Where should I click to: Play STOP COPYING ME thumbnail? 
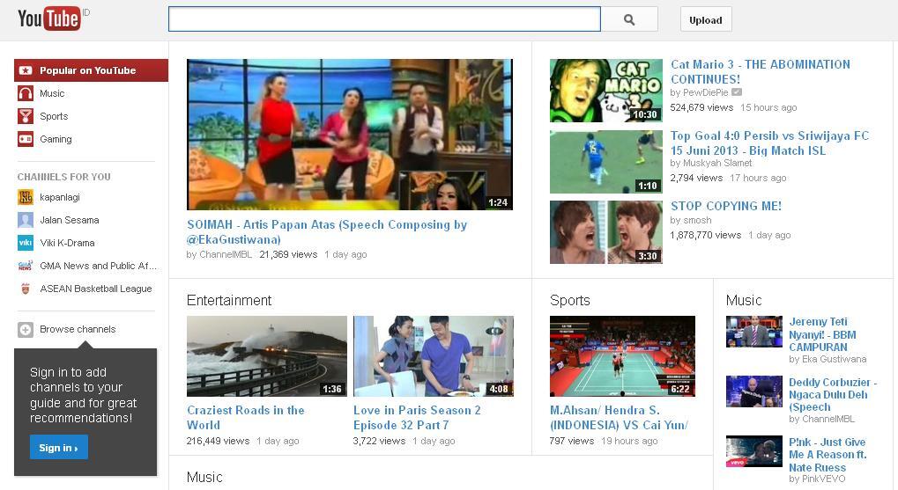click(606, 232)
